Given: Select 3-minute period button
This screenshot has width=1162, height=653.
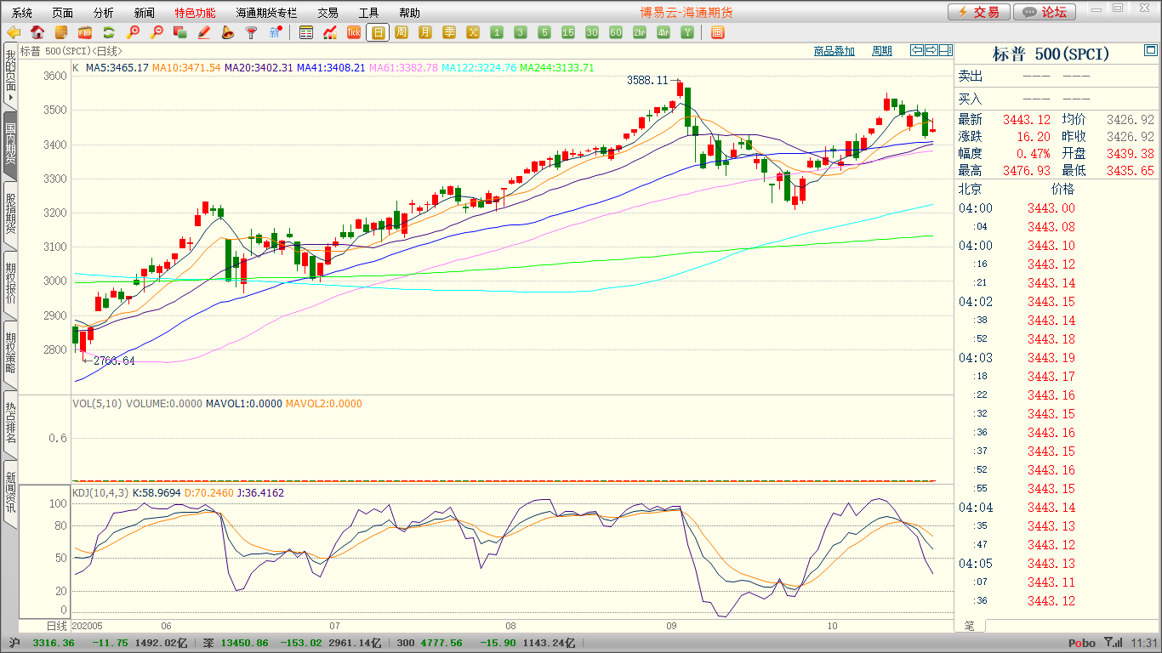Looking at the screenshot, I should click(x=521, y=32).
